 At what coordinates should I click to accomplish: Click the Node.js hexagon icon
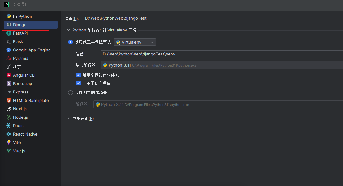[9, 117]
